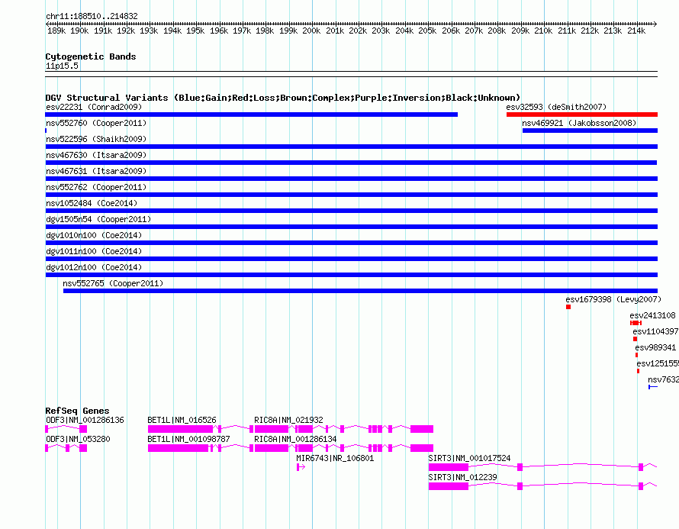The image size is (679, 529).
Task: Select the dgv1010n100 (Coe2014) label
Action: tap(94, 235)
